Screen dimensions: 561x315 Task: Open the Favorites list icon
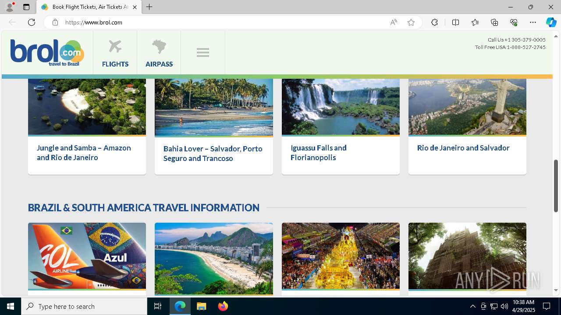click(x=475, y=22)
